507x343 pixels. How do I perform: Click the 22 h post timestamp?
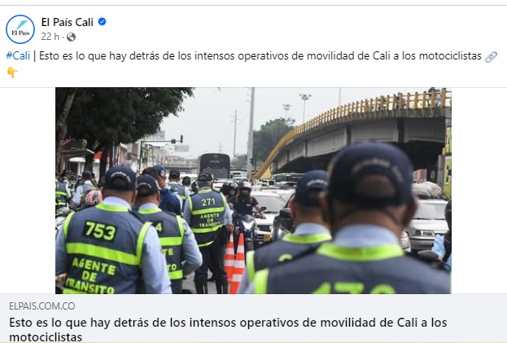click(x=50, y=37)
